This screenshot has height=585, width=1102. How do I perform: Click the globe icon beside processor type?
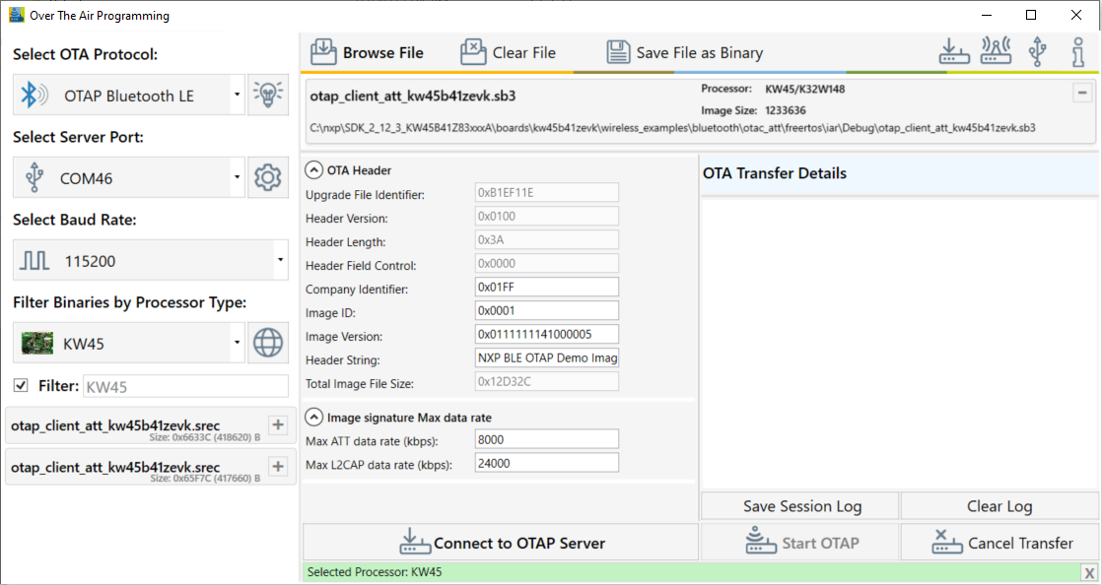click(267, 342)
